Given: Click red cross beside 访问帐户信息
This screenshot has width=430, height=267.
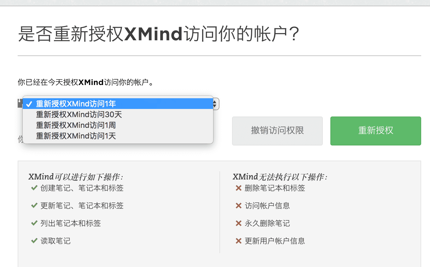Looking at the screenshot, I should pyautogui.click(x=239, y=206).
